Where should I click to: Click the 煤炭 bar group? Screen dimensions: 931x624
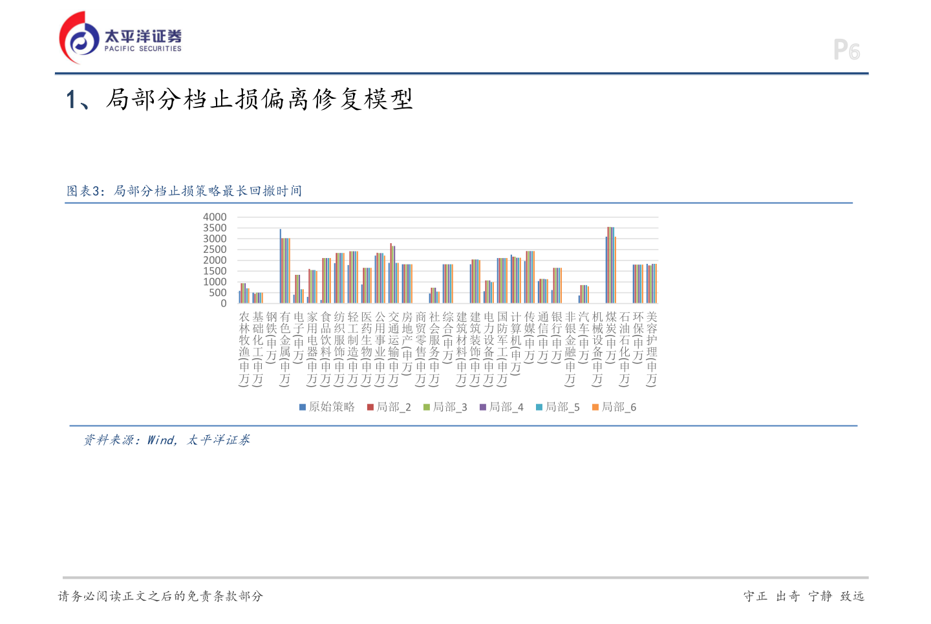(611, 265)
